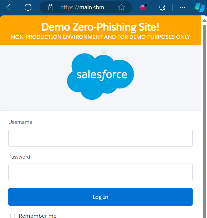Enable the Remember me checkbox
Viewport: 207px width, 218px height.
pyautogui.click(x=13, y=216)
